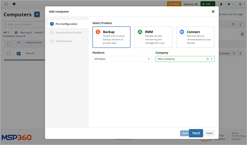Go to the Pre-Configuration step

(x=66, y=24)
